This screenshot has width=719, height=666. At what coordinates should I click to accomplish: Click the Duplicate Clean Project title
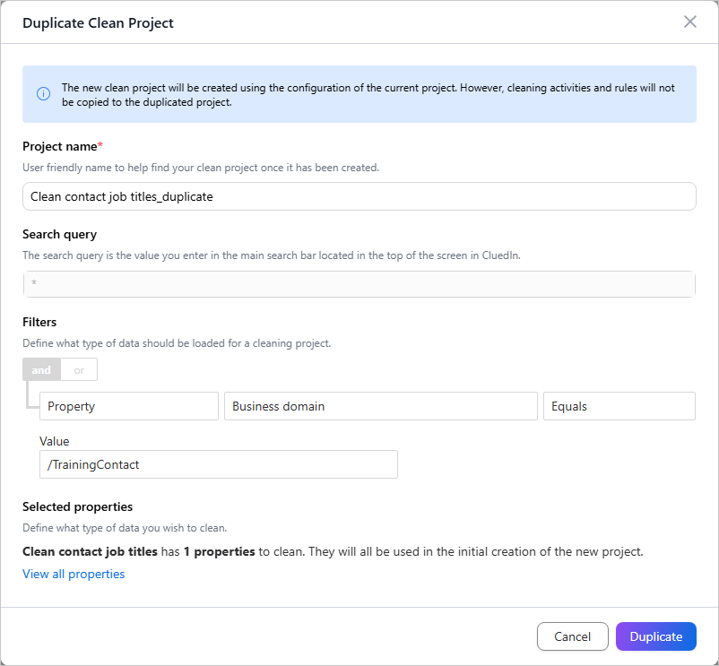pyautogui.click(x=98, y=23)
